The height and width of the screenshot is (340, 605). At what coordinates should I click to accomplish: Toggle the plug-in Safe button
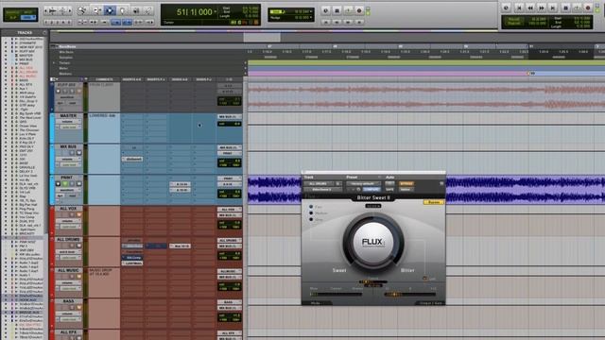point(389,190)
